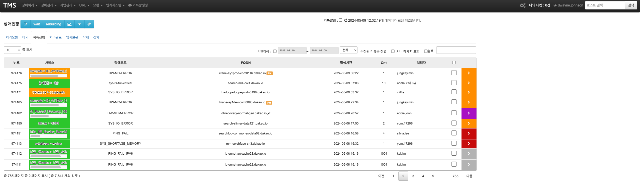Screen dimensions: 640x186
Task: Open the gears settings icon in the navbar
Action: [x=523, y=5]
